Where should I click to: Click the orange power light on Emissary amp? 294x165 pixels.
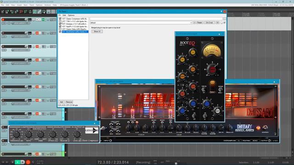258,128
